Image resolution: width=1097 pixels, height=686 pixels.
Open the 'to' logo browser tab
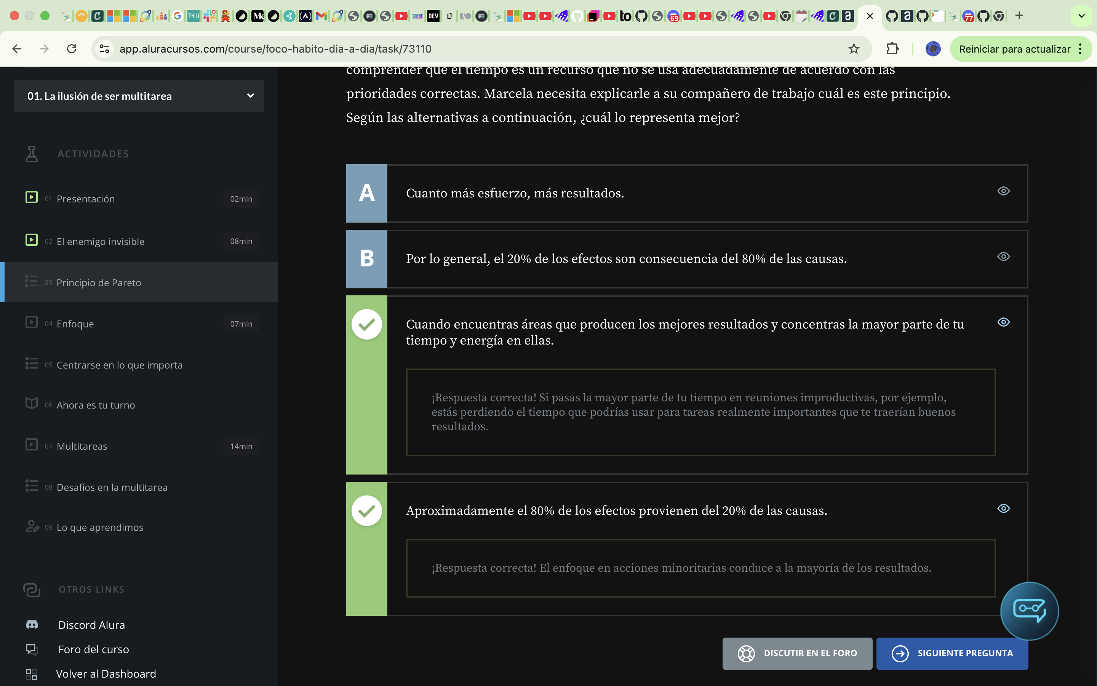625,16
